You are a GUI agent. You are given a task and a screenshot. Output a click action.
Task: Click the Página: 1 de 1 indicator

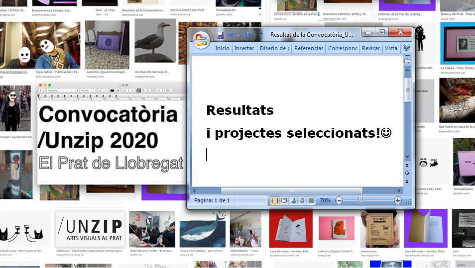(x=212, y=200)
